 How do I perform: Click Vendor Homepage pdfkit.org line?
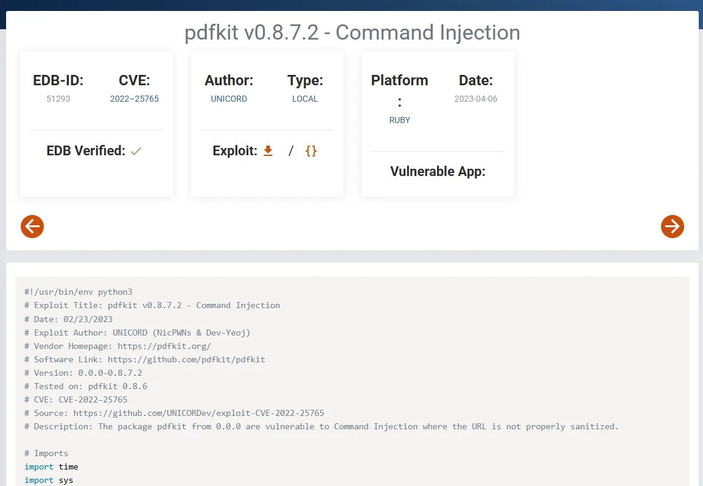pos(117,346)
